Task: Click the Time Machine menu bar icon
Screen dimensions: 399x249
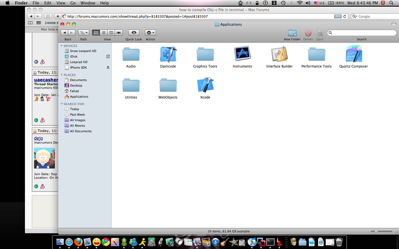Action: [x=283, y=3]
